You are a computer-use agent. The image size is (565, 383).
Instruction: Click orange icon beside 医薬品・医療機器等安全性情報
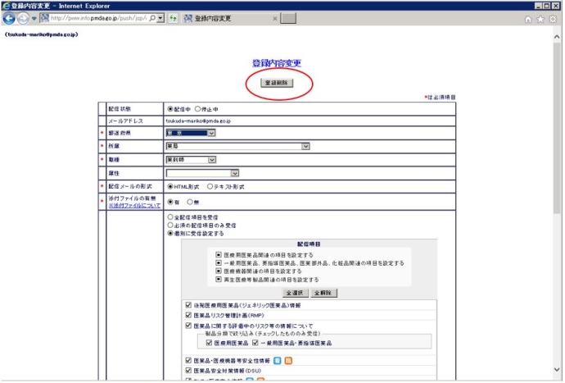click(x=288, y=360)
